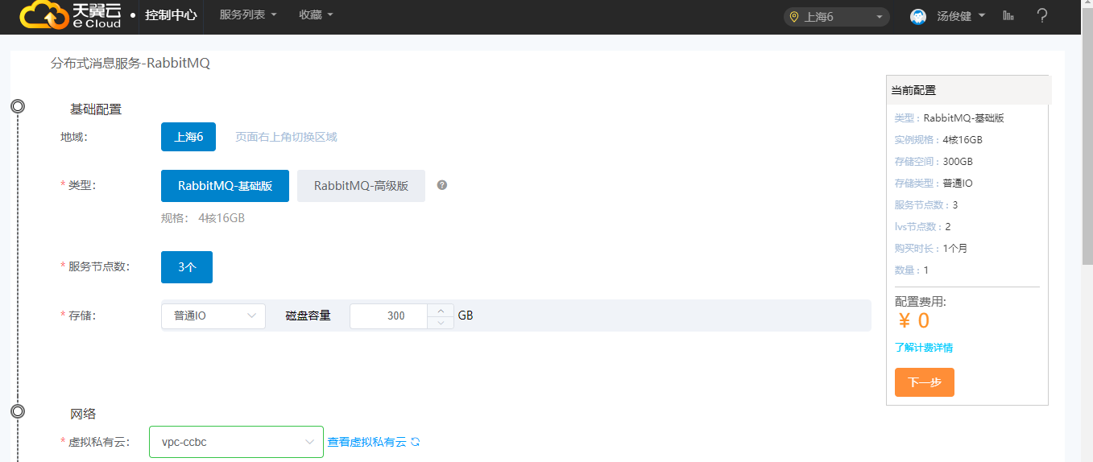This screenshot has height=462, width=1093.
Task: Click the bar chart icon in header
Action: [1008, 15]
